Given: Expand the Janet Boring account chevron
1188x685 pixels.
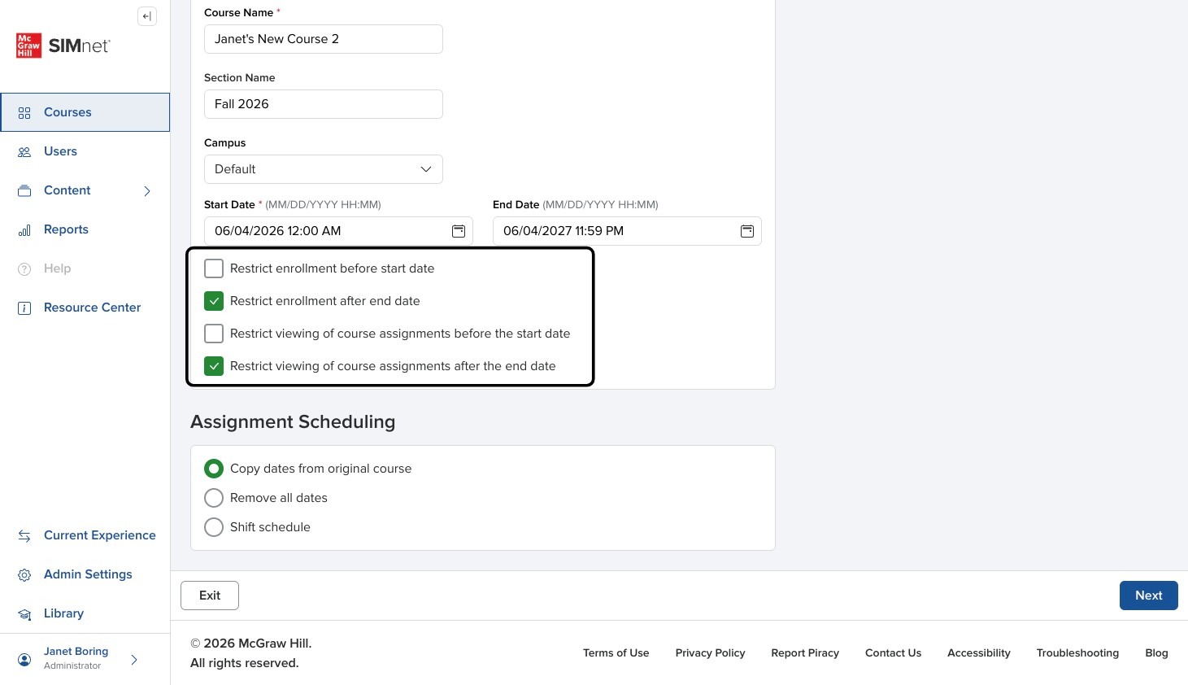Looking at the screenshot, I should [134, 660].
